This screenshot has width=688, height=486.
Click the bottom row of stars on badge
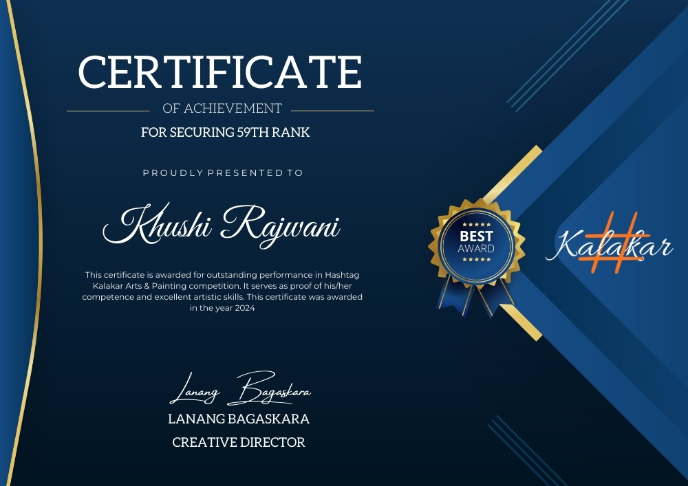point(476,260)
